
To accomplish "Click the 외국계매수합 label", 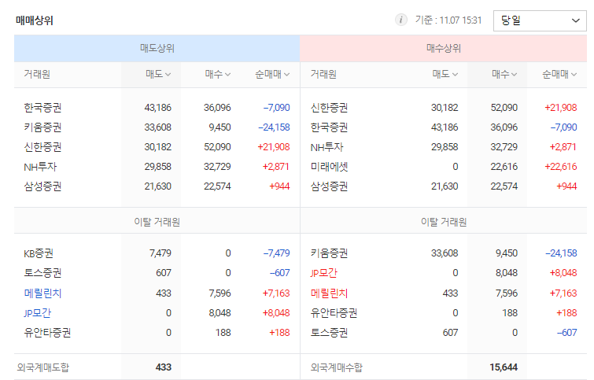I will [x=337, y=367].
